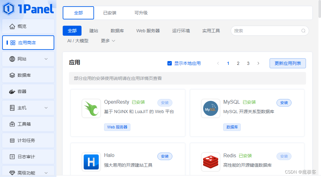Click 安装 button for Redis
Image resolution: width=321 pixels, height=177 pixels.
[x=284, y=156]
